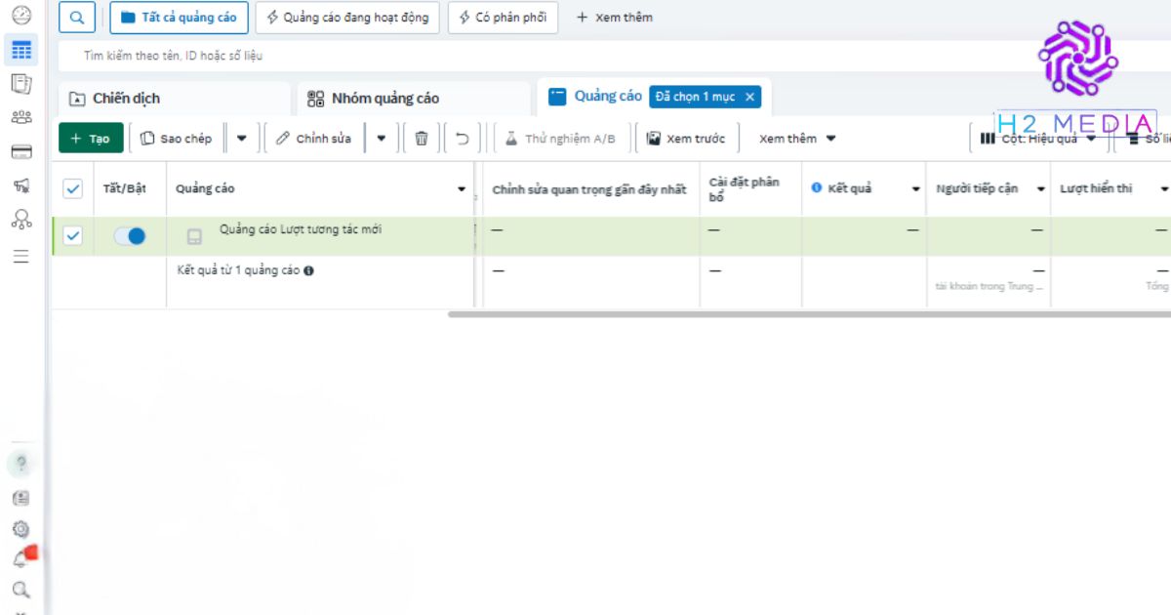
Task: Open the toolbar Xem thêm dropdown
Action: click(797, 139)
